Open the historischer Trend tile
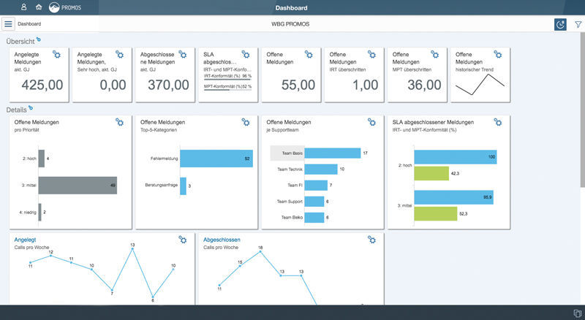585x320 pixels. point(478,77)
